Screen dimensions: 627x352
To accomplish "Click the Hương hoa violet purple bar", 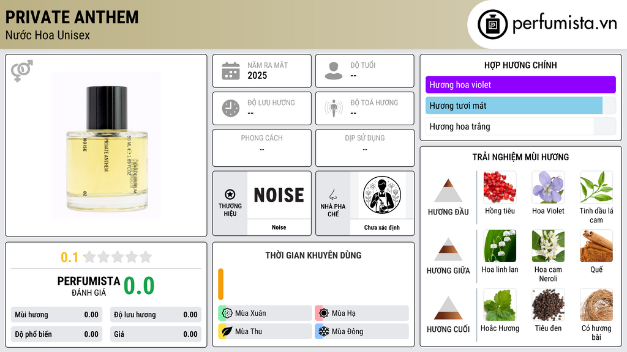I will tap(520, 84).
